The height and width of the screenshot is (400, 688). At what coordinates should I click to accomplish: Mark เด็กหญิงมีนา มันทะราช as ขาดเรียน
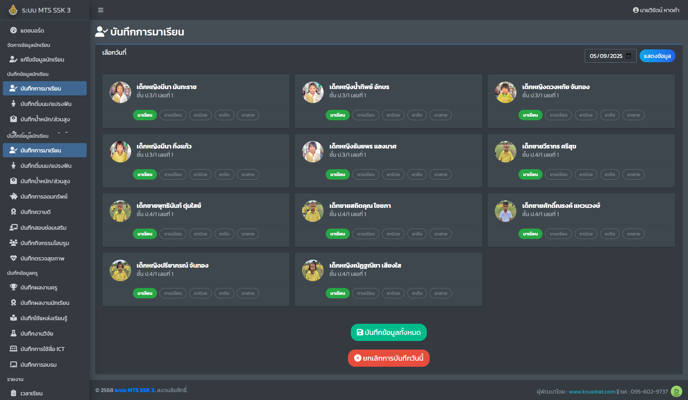pos(173,115)
